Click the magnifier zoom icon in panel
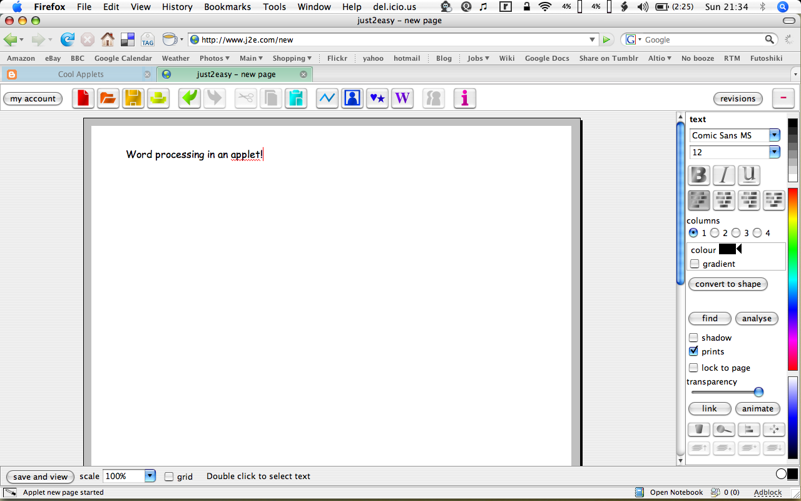This screenshot has height=501, width=801. [x=724, y=430]
